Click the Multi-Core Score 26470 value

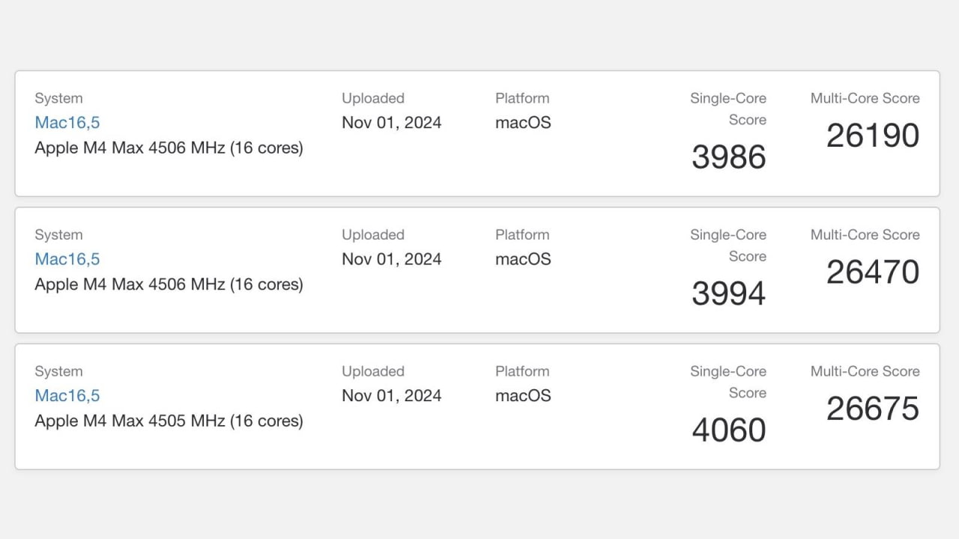872,272
